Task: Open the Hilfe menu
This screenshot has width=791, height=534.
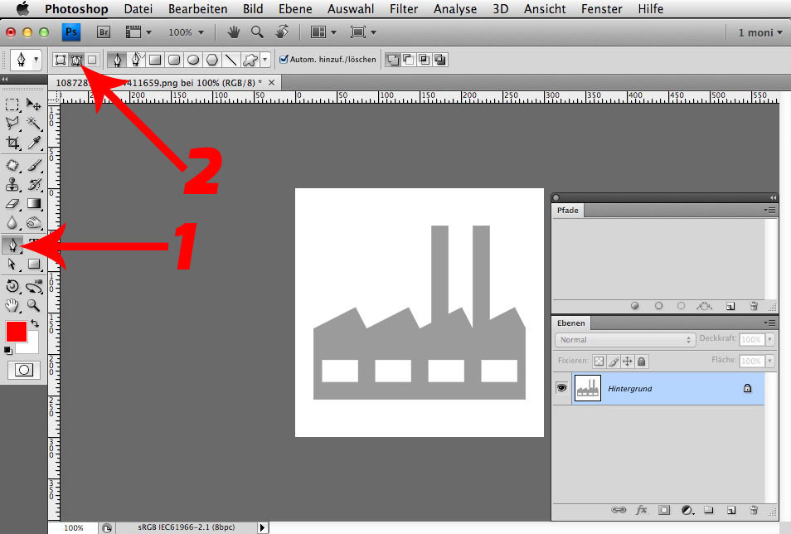Action: pyautogui.click(x=651, y=8)
